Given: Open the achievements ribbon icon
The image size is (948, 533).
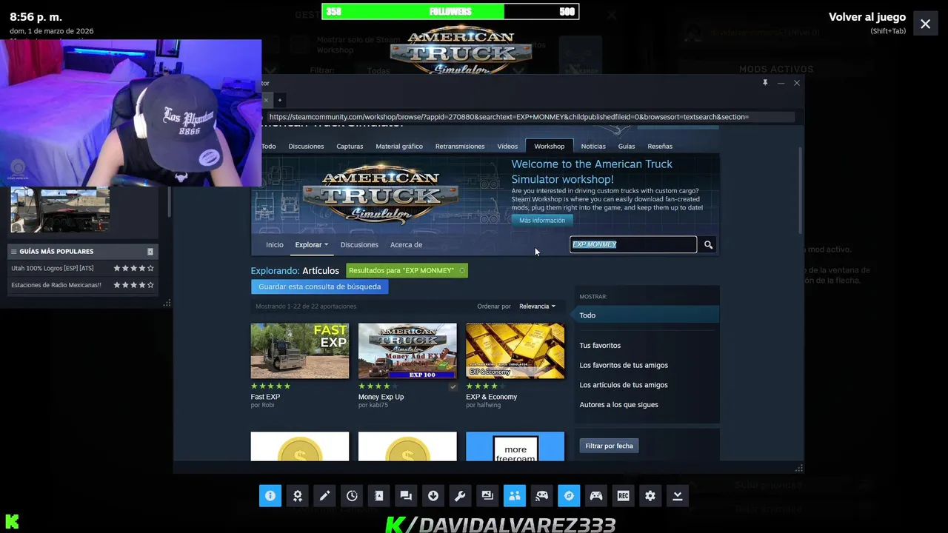Looking at the screenshot, I should [297, 496].
